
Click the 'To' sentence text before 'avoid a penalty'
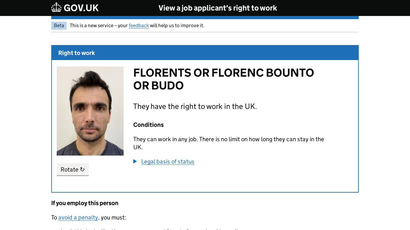click(x=54, y=218)
